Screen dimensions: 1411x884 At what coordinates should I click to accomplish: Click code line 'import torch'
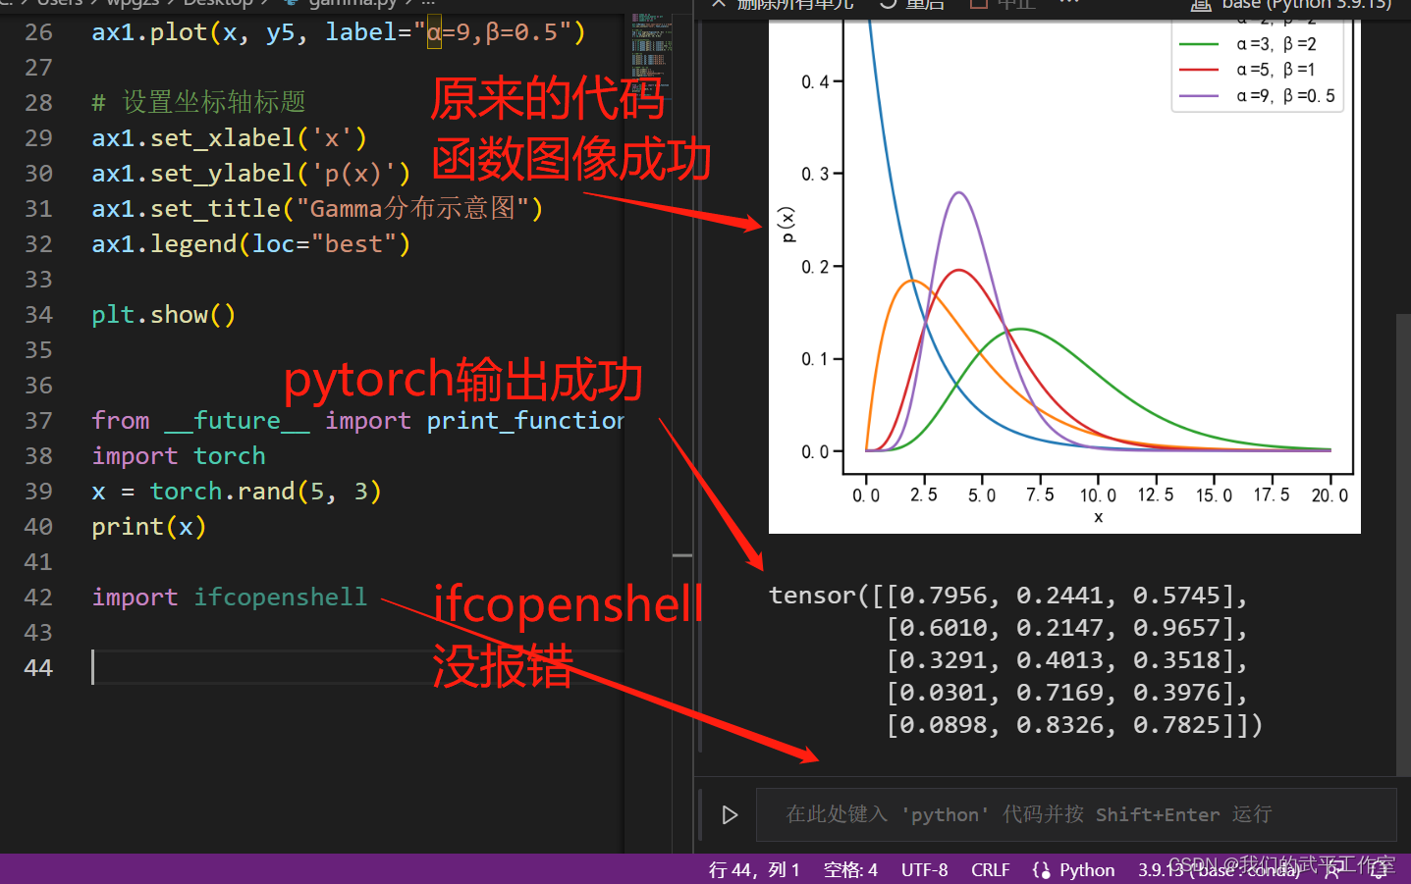[x=178, y=455]
